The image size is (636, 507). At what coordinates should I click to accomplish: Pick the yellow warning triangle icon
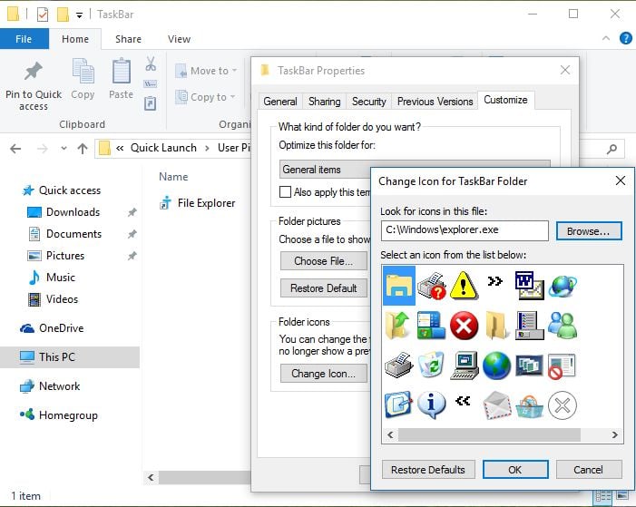(x=464, y=286)
